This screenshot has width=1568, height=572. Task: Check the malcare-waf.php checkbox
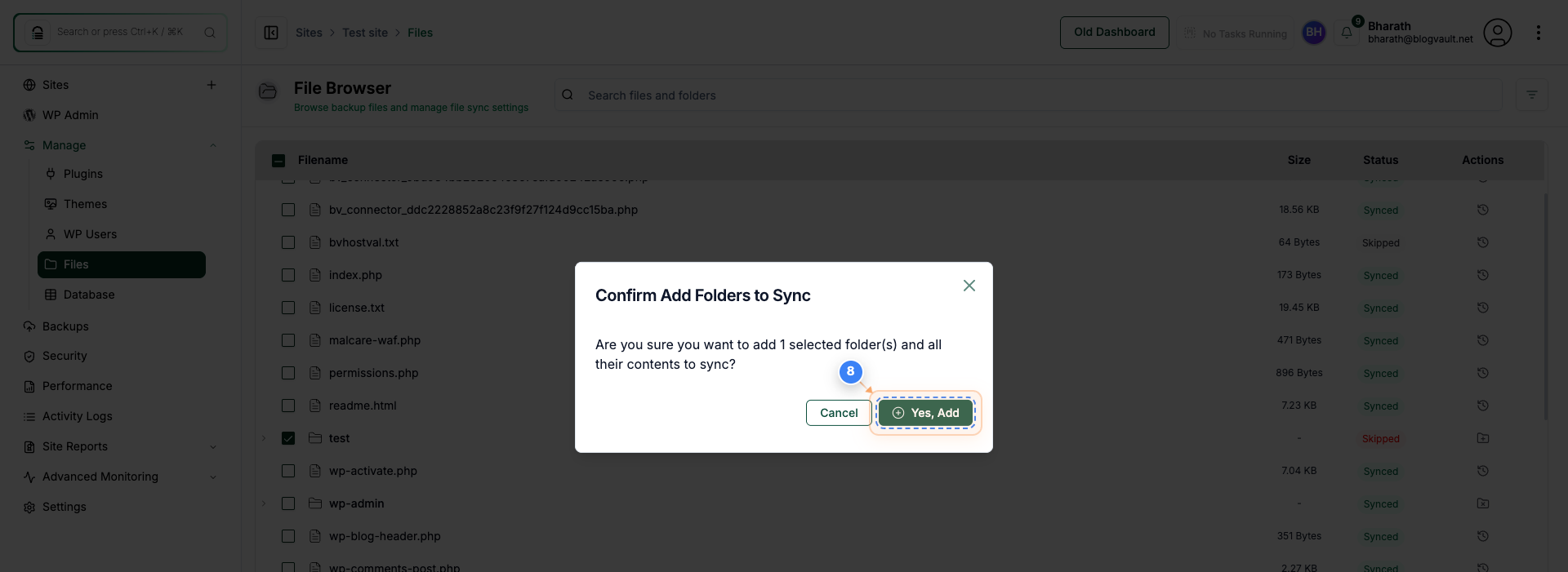pos(288,340)
